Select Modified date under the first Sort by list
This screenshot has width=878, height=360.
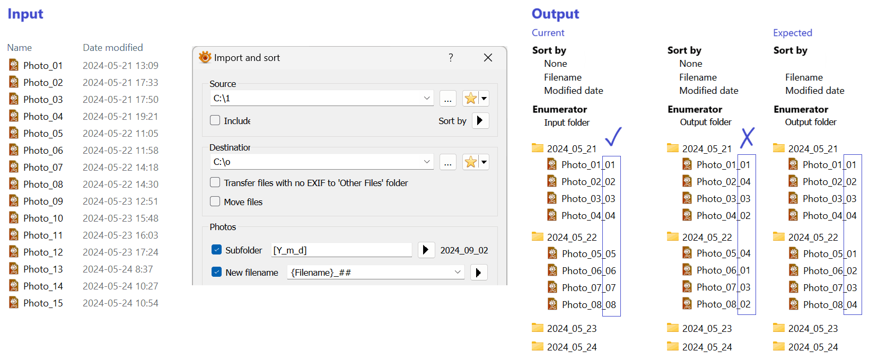573,91
